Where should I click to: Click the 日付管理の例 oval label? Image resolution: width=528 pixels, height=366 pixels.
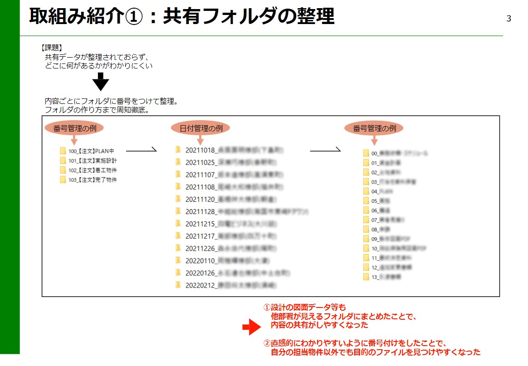pyautogui.click(x=200, y=128)
